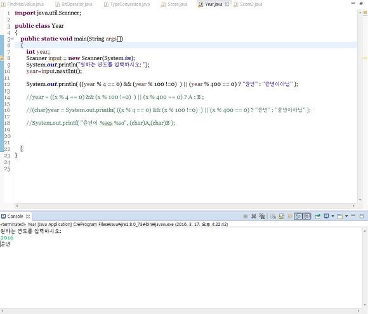Screen dimensions: 368x314
Task: Click the overview ruler warning mark beside line 8
Action: (x=365, y=58)
